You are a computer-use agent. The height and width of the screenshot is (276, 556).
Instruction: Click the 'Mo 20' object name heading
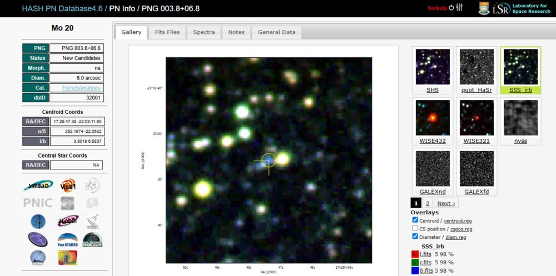coord(62,28)
